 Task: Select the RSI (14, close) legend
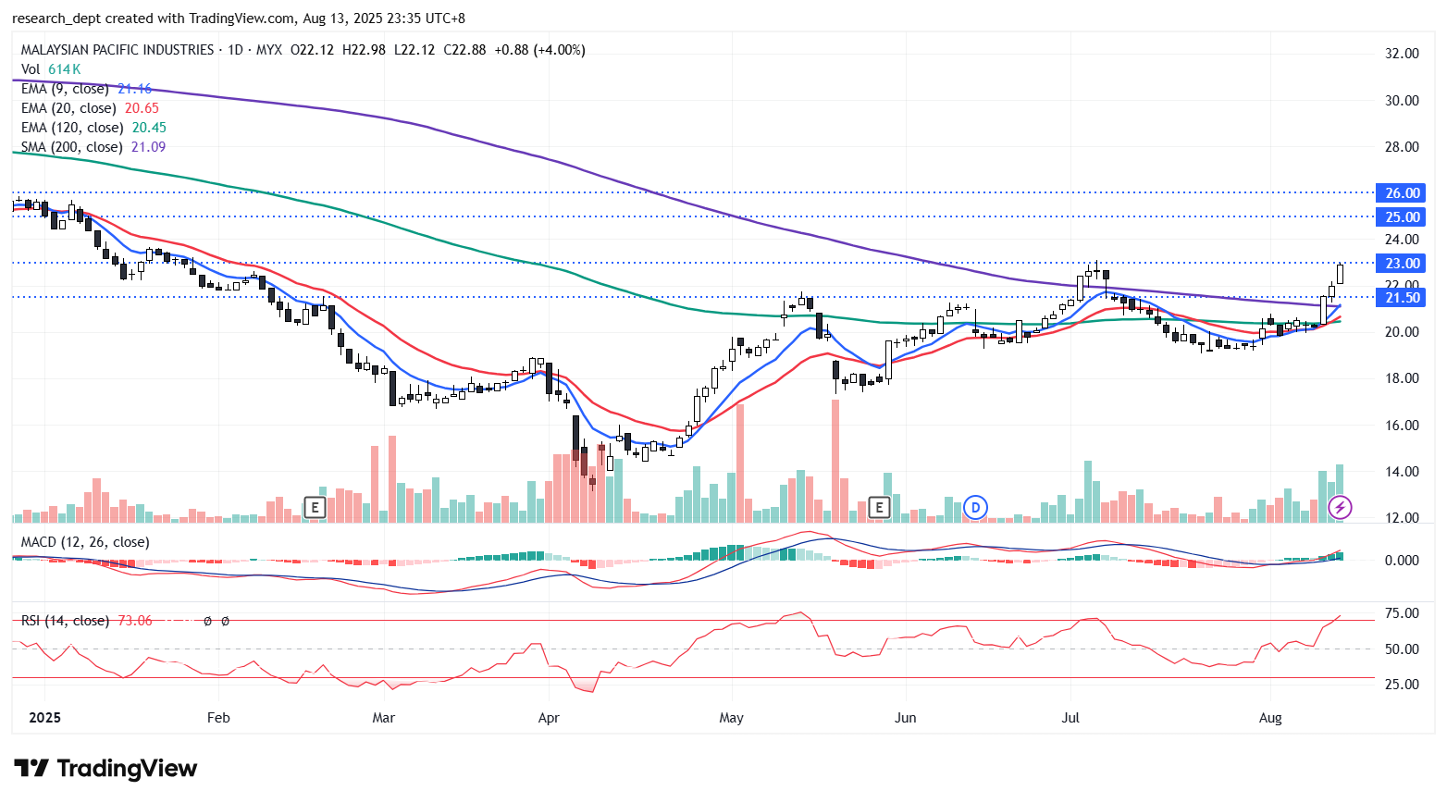click(66, 621)
